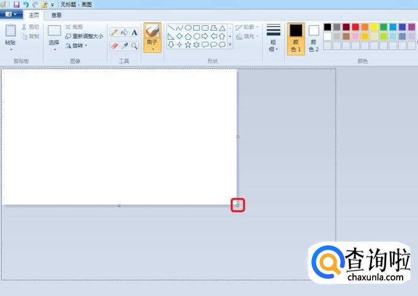Click the Redo arrow in the title bar
Image resolution: width=418 pixels, height=296 pixels.
35,4
